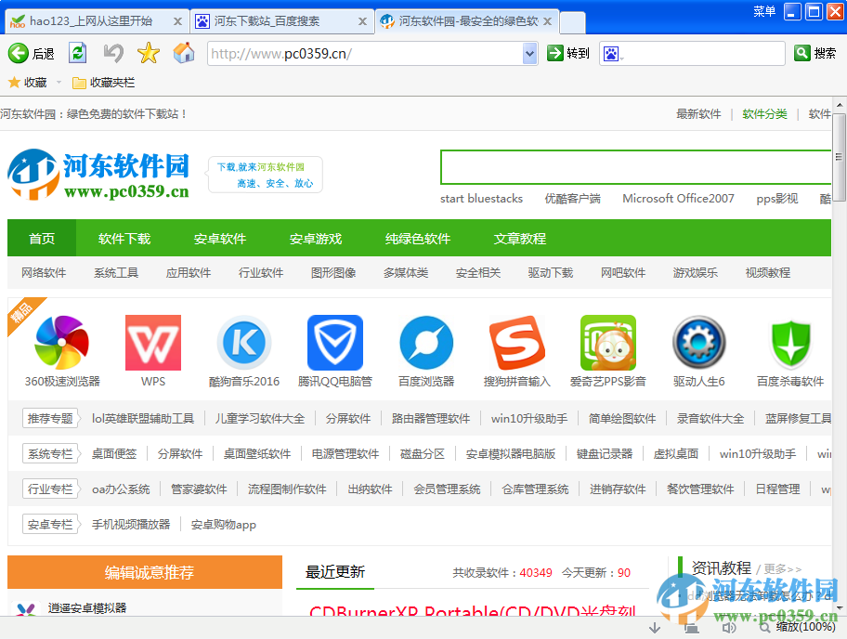Open the address bar history dropdown
The height and width of the screenshot is (639, 847).
click(x=528, y=53)
